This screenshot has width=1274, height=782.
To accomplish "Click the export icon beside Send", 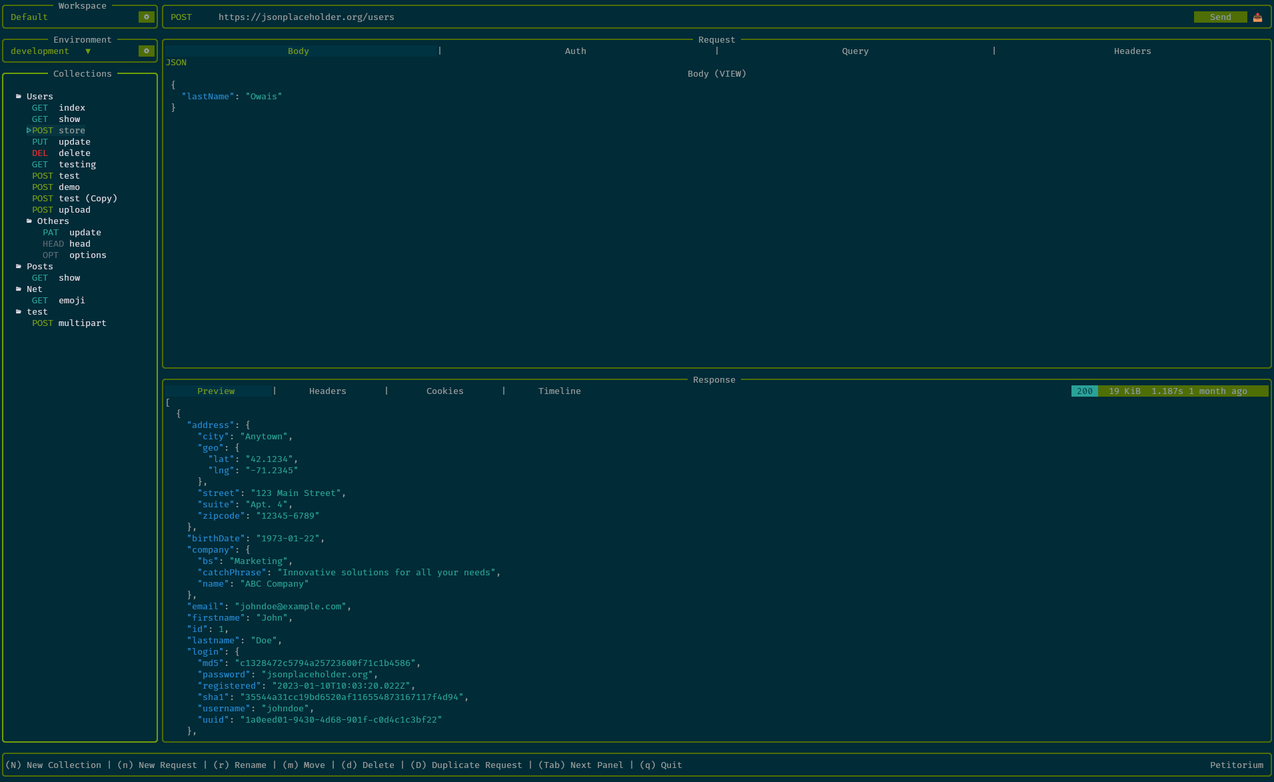I will pyautogui.click(x=1257, y=17).
